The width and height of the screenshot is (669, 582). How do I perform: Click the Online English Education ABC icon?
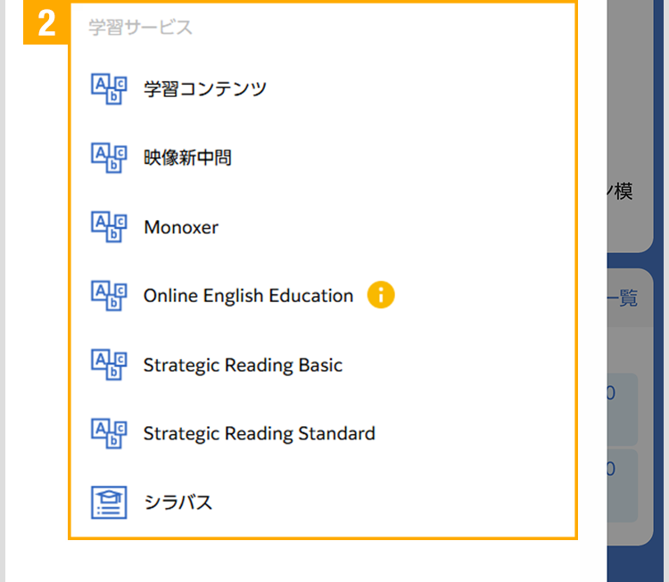click(110, 296)
